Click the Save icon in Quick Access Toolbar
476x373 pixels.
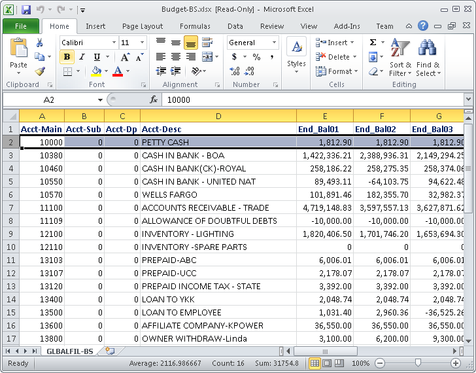pyautogui.click(x=26, y=10)
